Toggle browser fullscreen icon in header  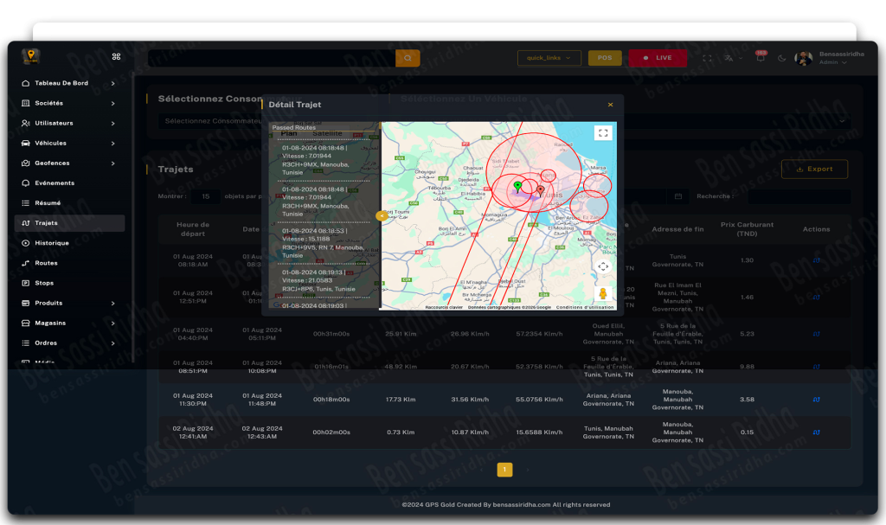707,58
